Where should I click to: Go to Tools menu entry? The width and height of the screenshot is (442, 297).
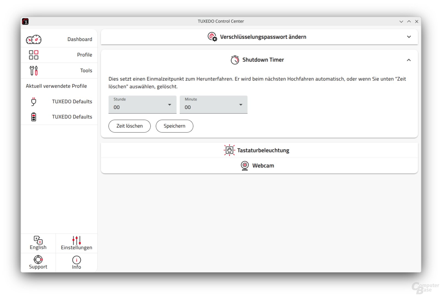[59, 70]
